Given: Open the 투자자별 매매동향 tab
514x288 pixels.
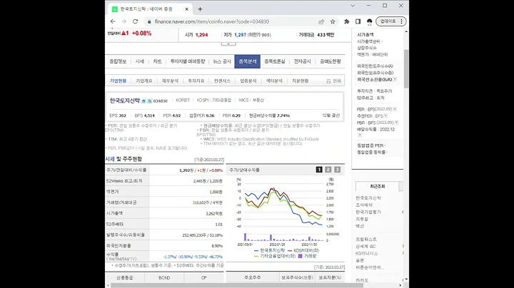Looking at the screenshot, I should pyautogui.click(x=188, y=61).
